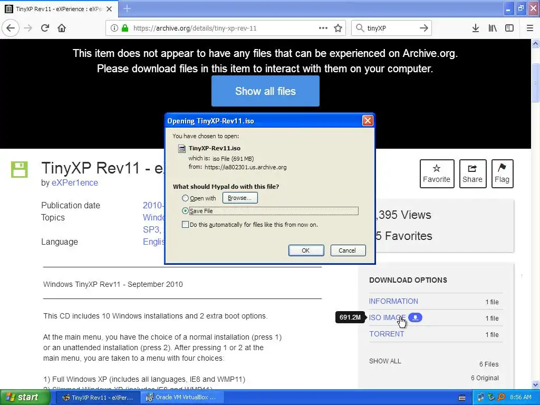Click the ISO IMAGE download badge

[x=416, y=317]
